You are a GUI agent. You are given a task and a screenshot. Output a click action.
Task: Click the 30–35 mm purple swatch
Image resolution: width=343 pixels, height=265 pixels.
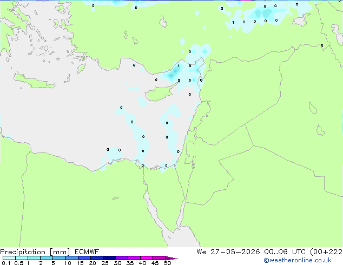tap(121, 258)
